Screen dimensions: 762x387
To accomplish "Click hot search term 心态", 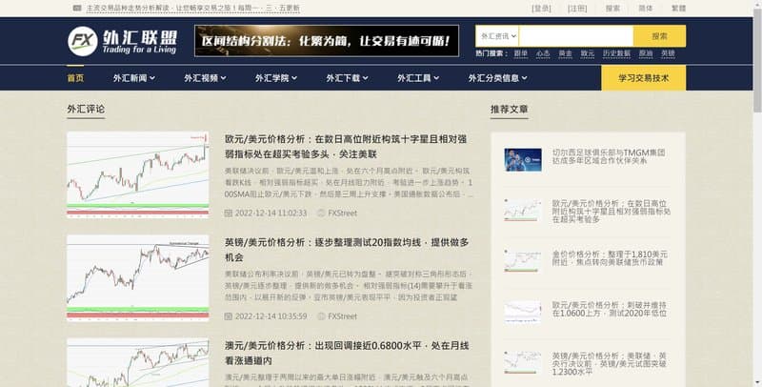I will pyautogui.click(x=543, y=53).
